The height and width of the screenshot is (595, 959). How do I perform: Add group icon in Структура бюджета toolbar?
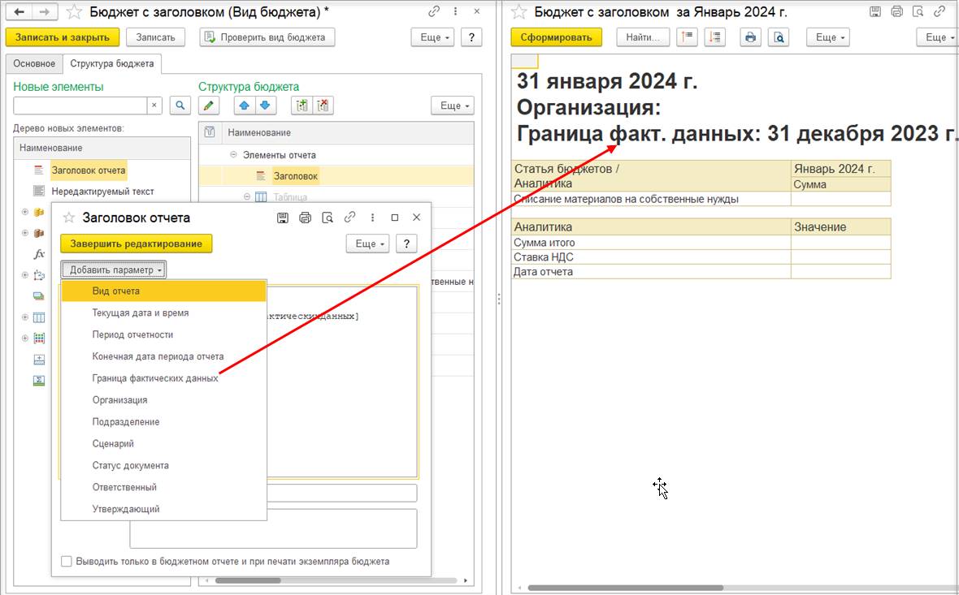302,105
